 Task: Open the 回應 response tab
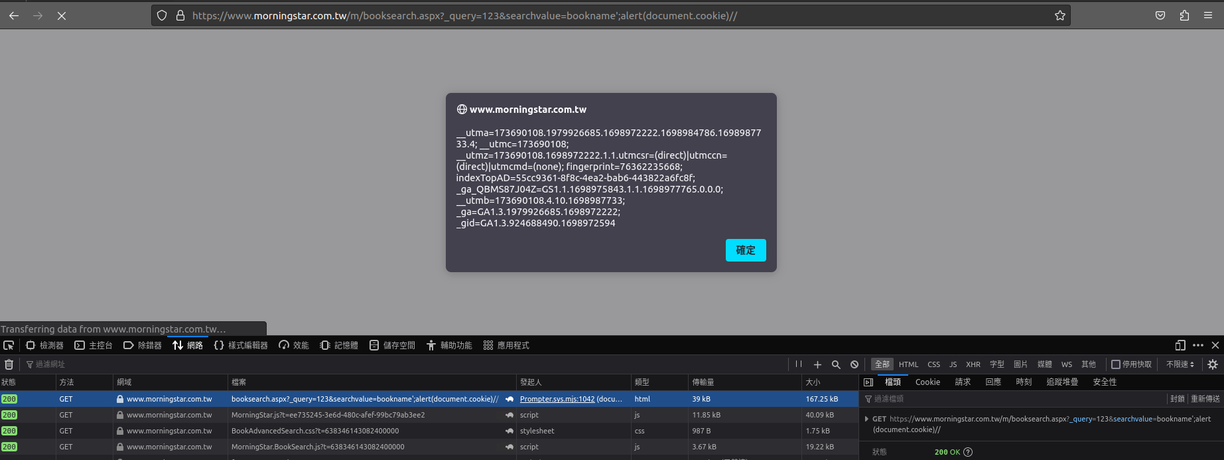pos(993,382)
